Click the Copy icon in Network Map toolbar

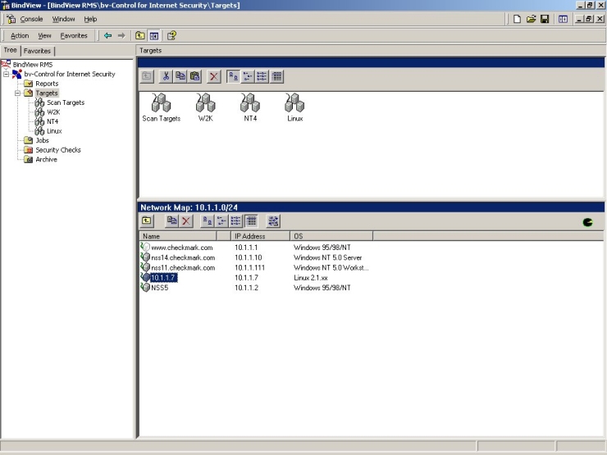pyautogui.click(x=172, y=221)
